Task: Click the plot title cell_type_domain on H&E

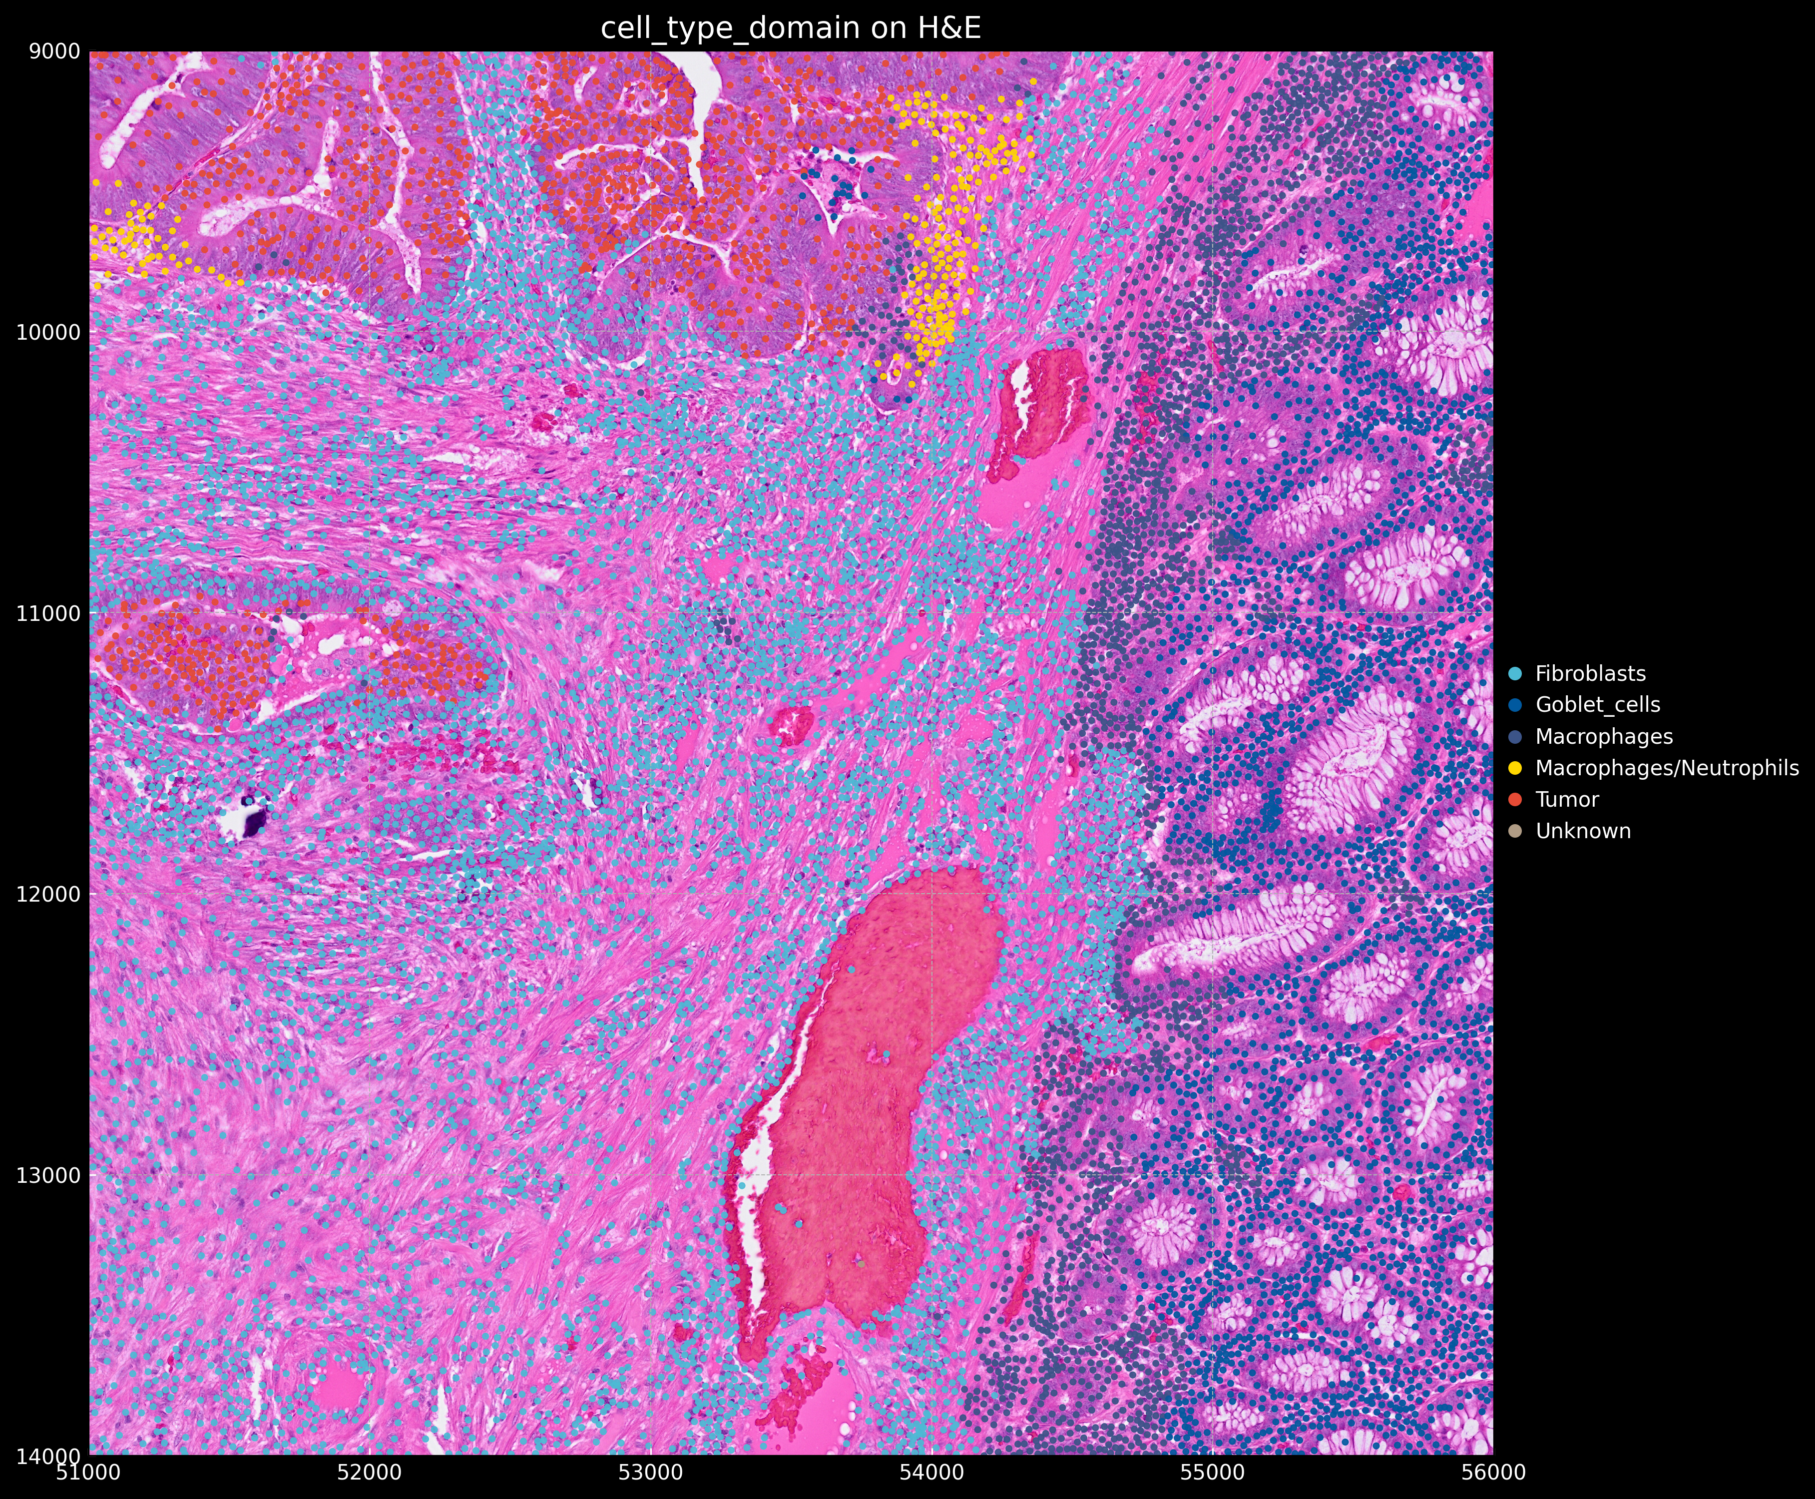Action: click(x=790, y=28)
